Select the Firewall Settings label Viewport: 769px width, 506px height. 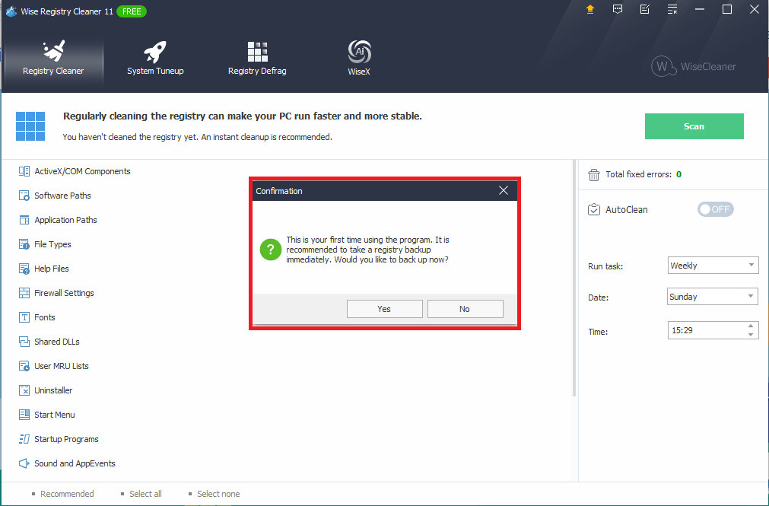click(x=64, y=293)
